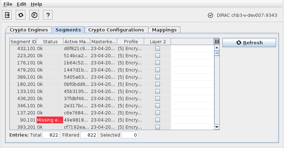Open the Edit menu

coord(21,4)
